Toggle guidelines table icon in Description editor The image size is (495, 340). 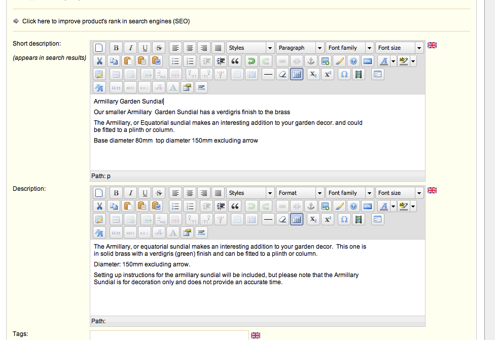click(297, 219)
